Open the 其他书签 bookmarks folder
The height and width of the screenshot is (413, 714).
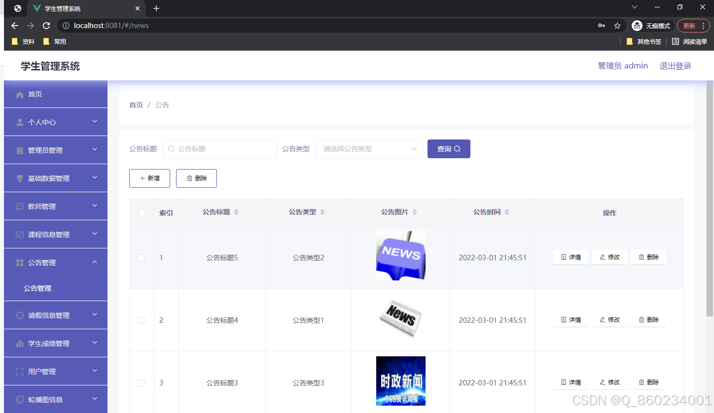(x=643, y=42)
